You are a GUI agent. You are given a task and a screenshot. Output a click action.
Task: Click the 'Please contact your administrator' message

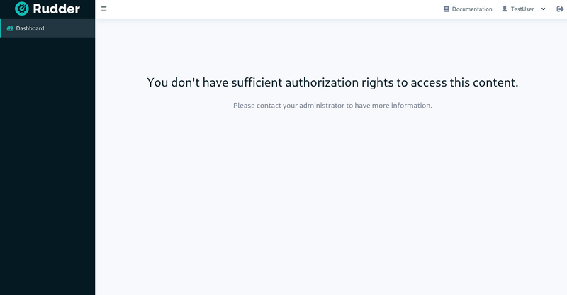pos(332,106)
